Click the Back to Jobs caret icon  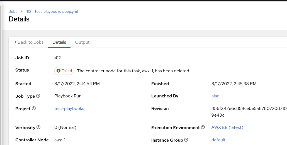(x=15, y=42)
